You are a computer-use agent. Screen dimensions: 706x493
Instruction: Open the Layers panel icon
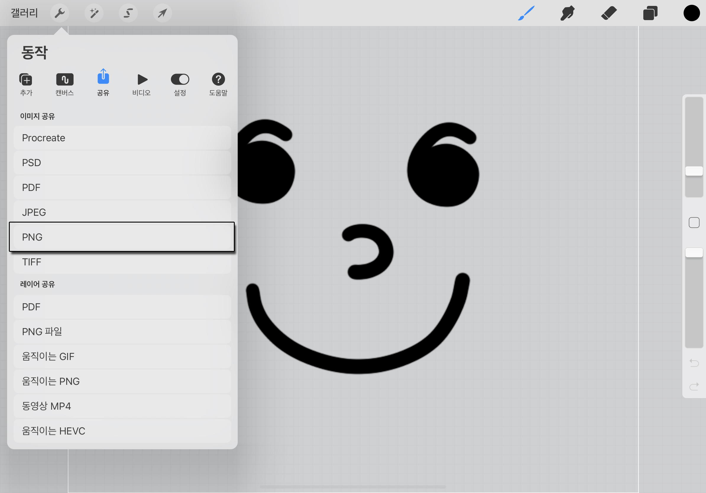[650, 13]
